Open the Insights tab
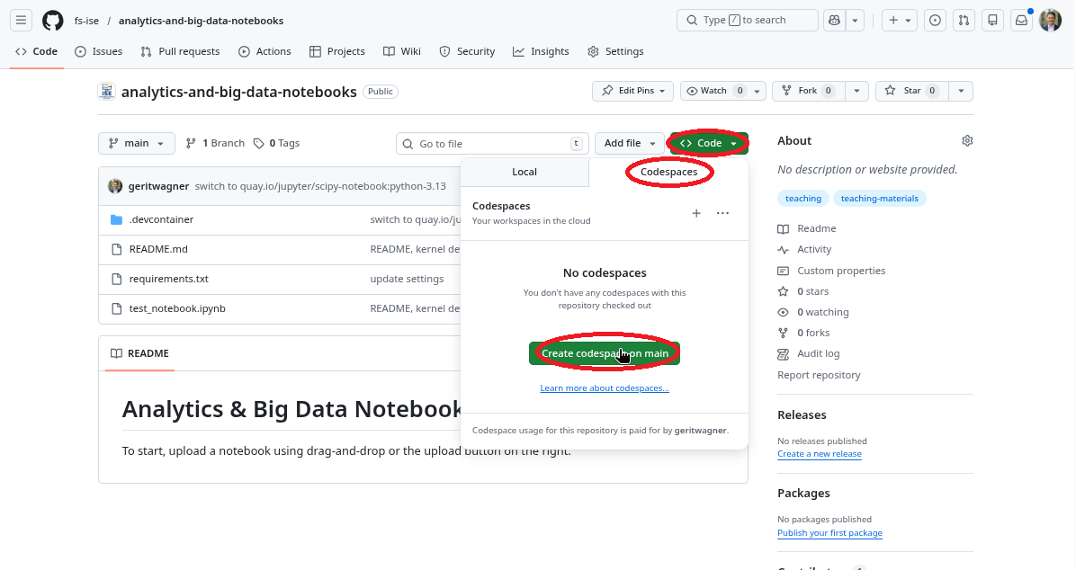The image size is (1076, 570). [x=541, y=51]
